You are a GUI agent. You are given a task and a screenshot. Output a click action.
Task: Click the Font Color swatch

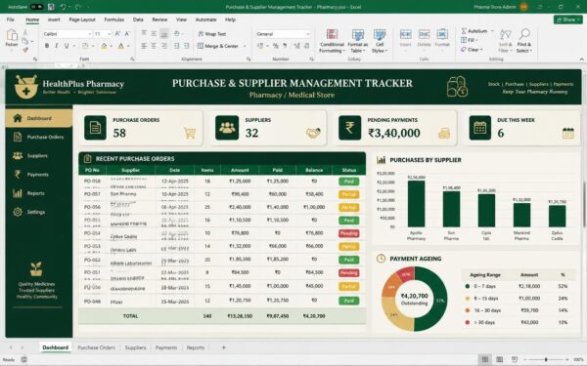[121, 46]
